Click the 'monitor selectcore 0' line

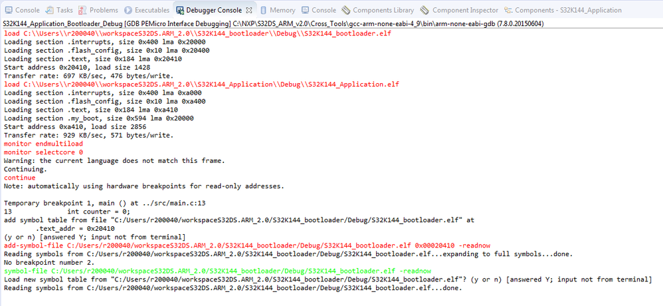[43, 152]
